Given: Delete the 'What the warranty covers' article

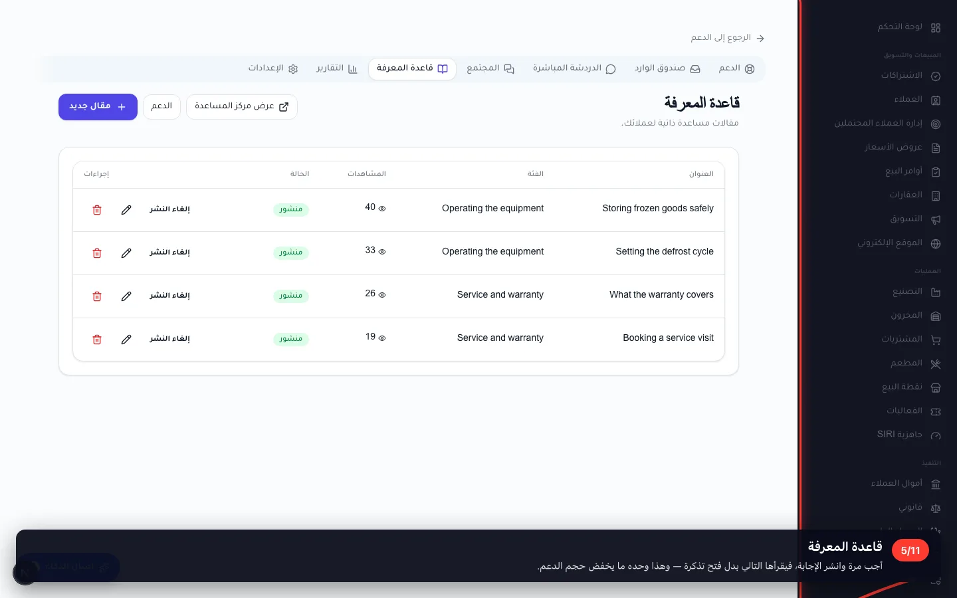Looking at the screenshot, I should (97, 296).
